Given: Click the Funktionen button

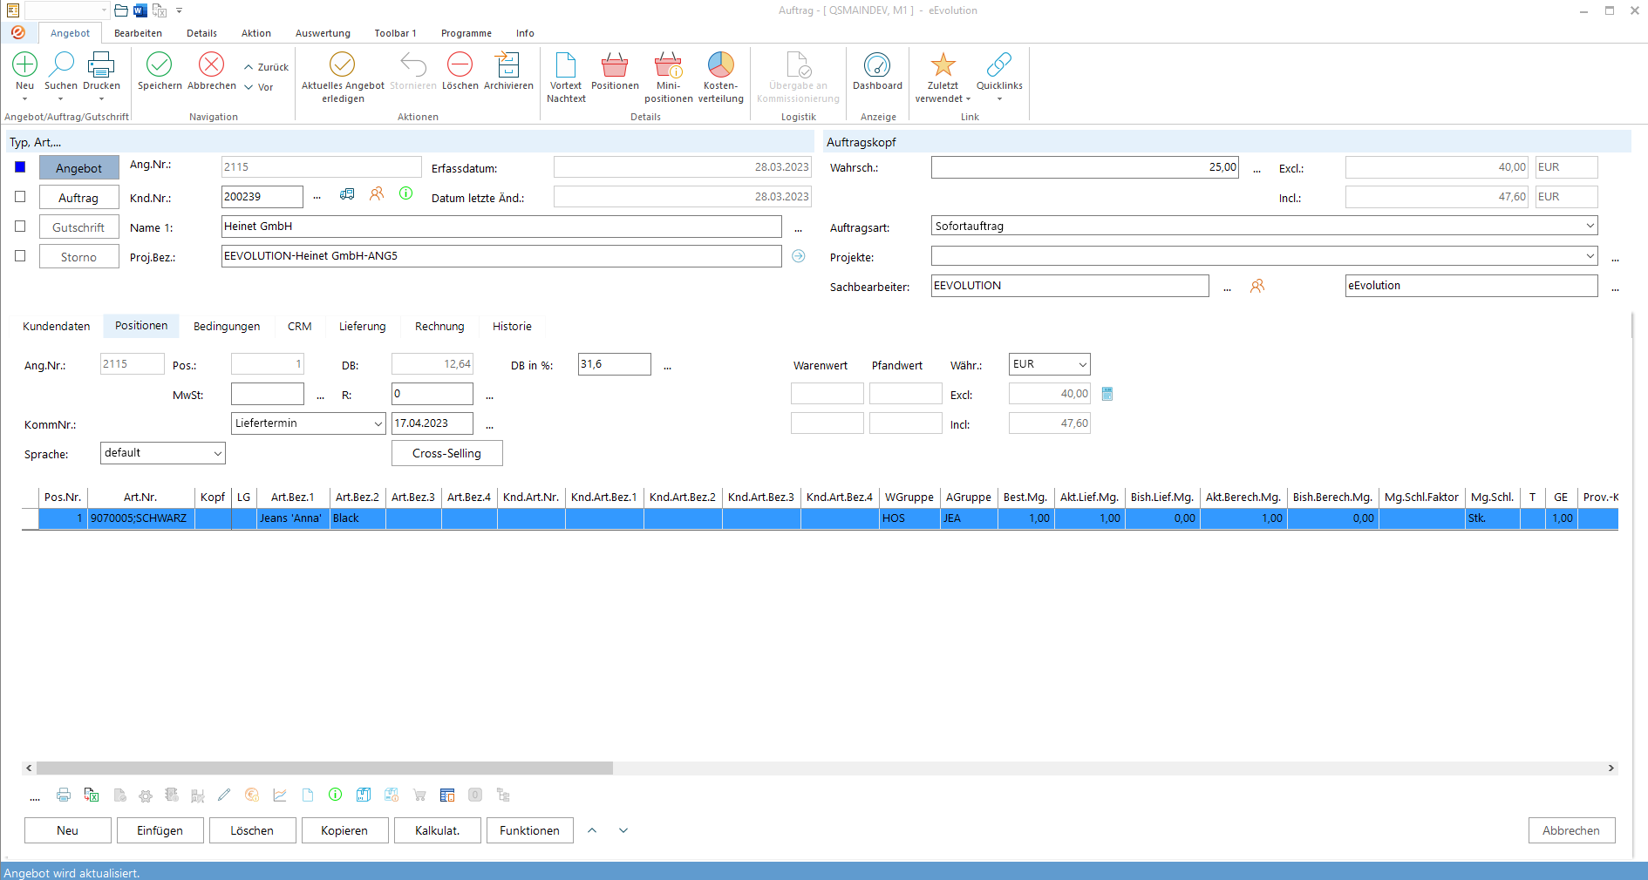Looking at the screenshot, I should click(x=530, y=830).
